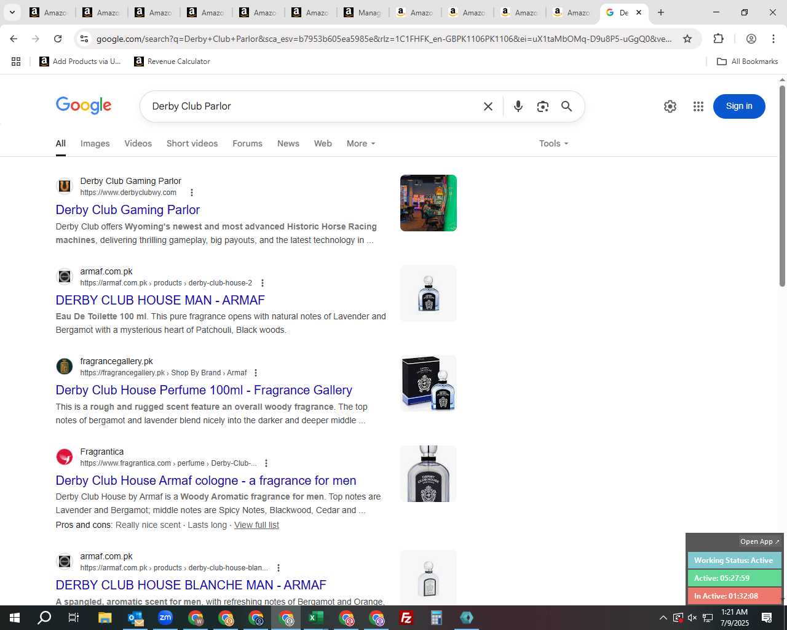Open the Extensions puzzle icon
Image resolution: width=787 pixels, height=630 pixels.
(719, 39)
